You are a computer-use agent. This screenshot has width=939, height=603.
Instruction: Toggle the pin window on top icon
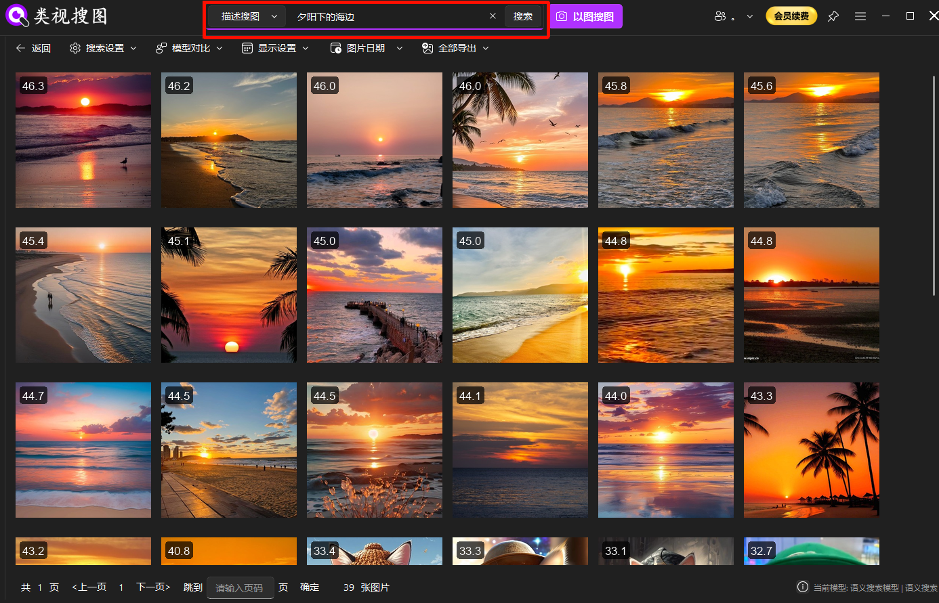[833, 16]
